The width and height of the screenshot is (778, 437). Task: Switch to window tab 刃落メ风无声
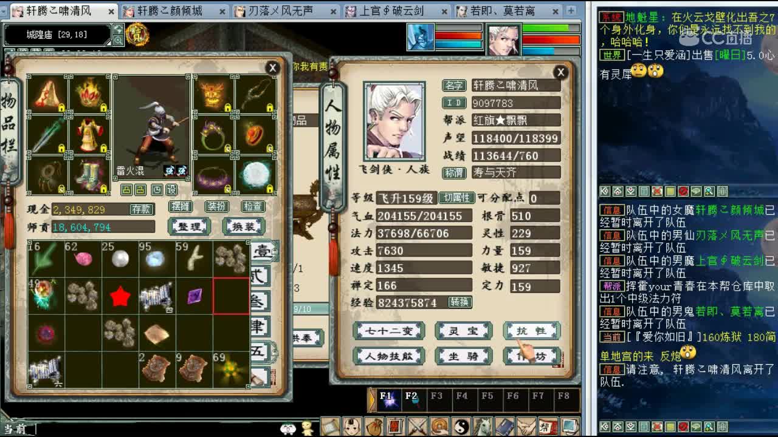pos(286,10)
